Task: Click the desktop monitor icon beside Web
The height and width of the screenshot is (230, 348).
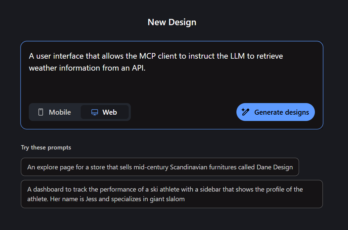Action: (x=95, y=112)
